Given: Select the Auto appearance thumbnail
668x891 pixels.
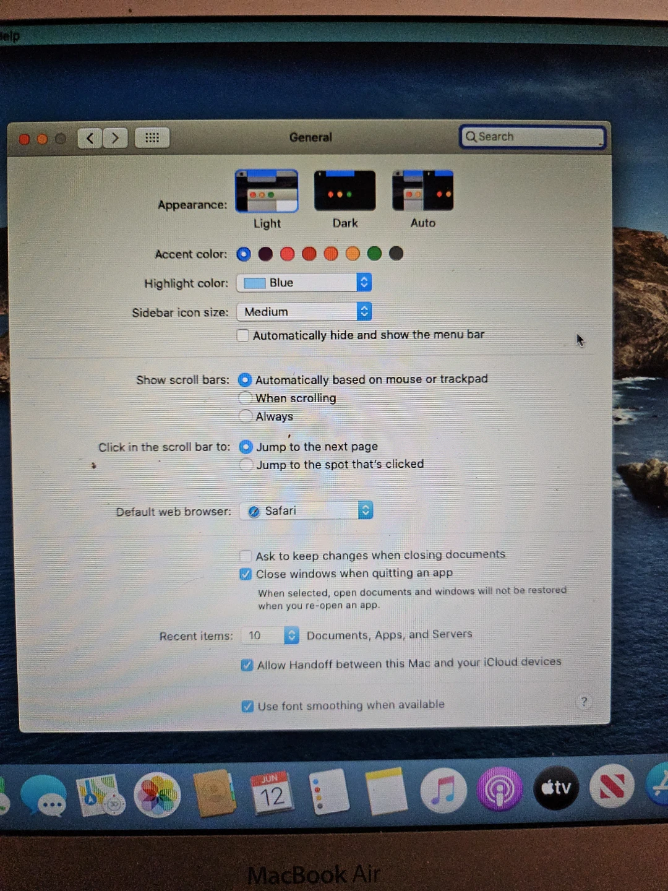Looking at the screenshot, I should (423, 191).
